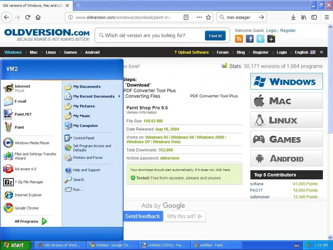
Task: Click the Find It! button
Action: (215, 35)
